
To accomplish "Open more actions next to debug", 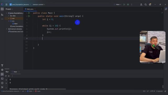I will coord(132,4).
